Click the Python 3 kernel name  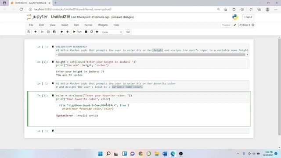pyautogui.click(x=245, y=25)
